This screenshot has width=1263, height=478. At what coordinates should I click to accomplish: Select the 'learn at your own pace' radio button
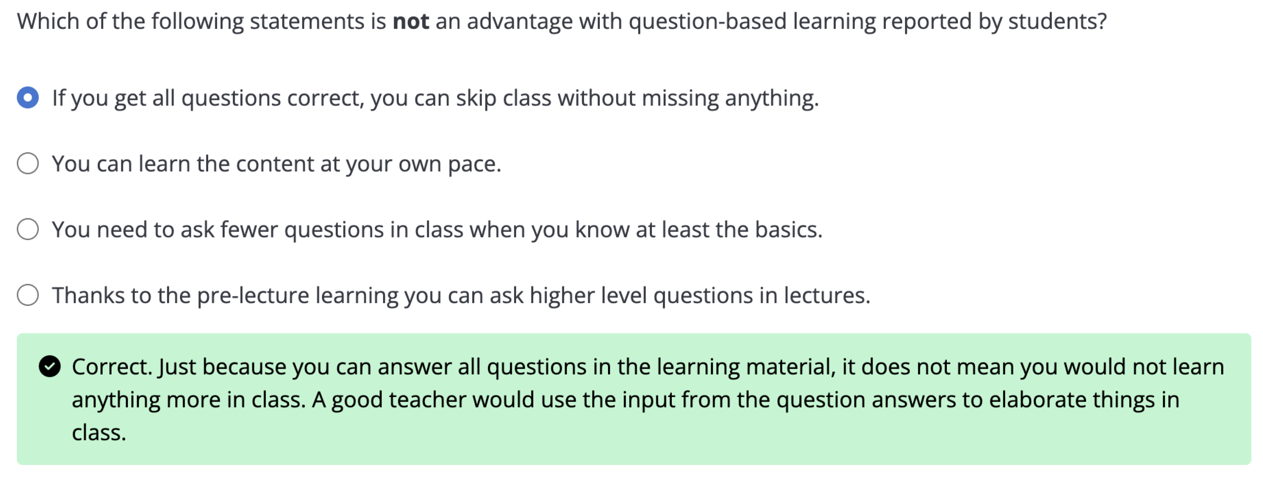tap(28, 163)
